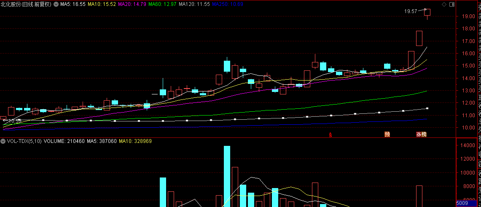The height and width of the screenshot is (207, 481).
Task: Click the blue MA250: 10.69 label
Action: 228,4
